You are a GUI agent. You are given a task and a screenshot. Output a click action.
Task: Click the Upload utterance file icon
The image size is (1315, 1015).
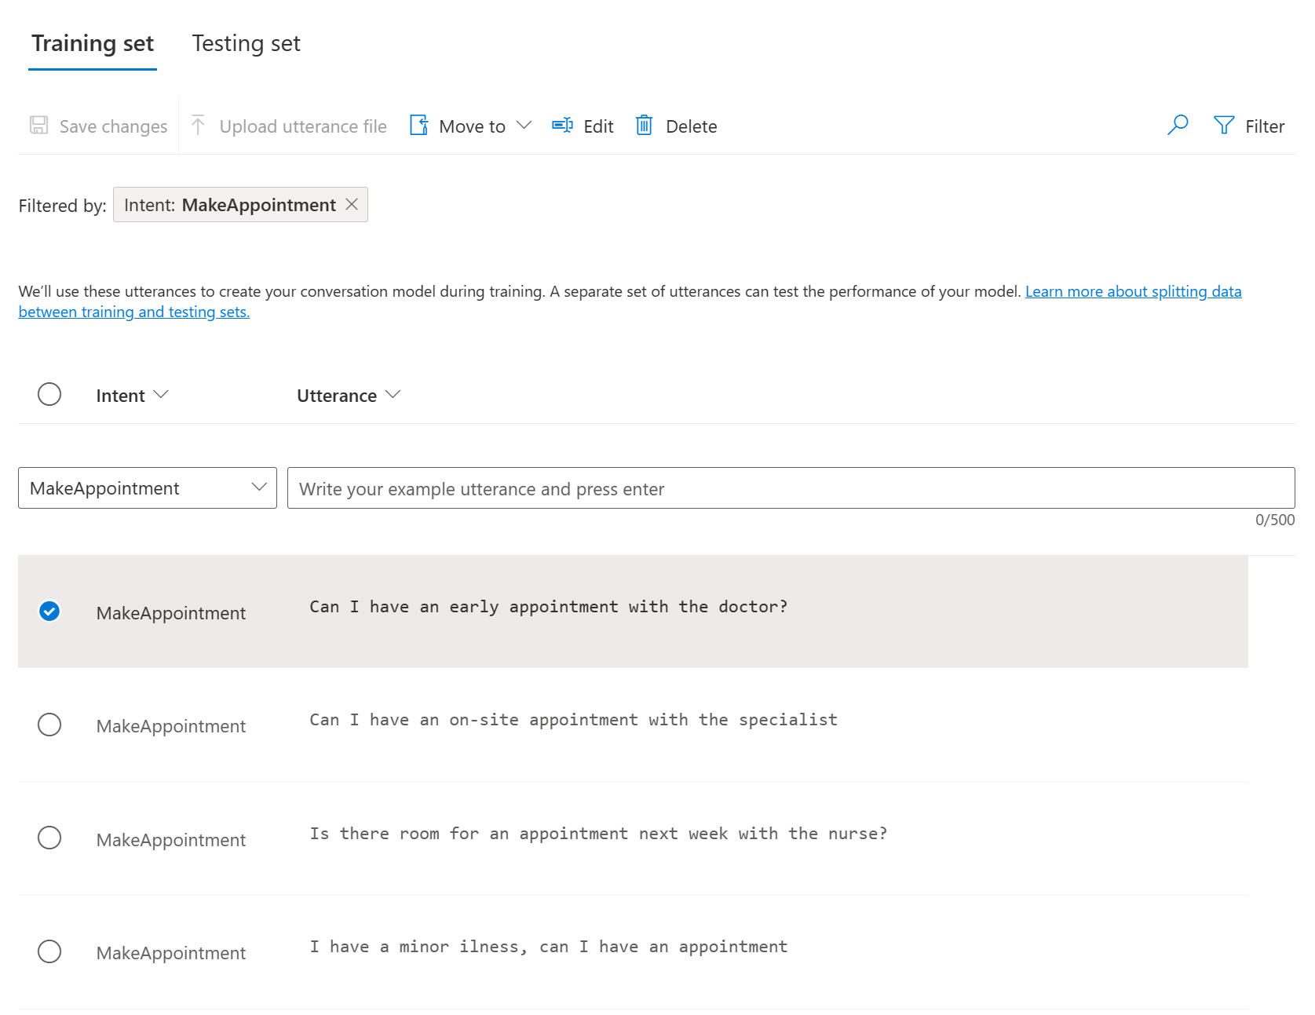click(199, 126)
